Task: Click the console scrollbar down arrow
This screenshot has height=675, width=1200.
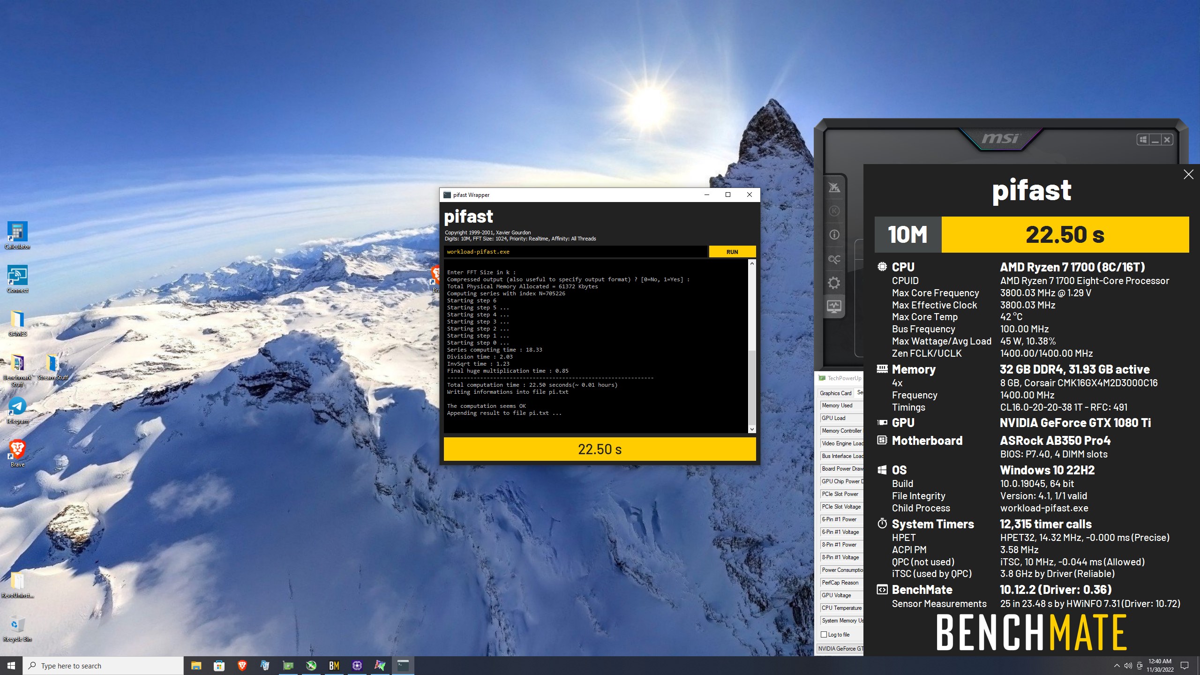Action: [752, 429]
